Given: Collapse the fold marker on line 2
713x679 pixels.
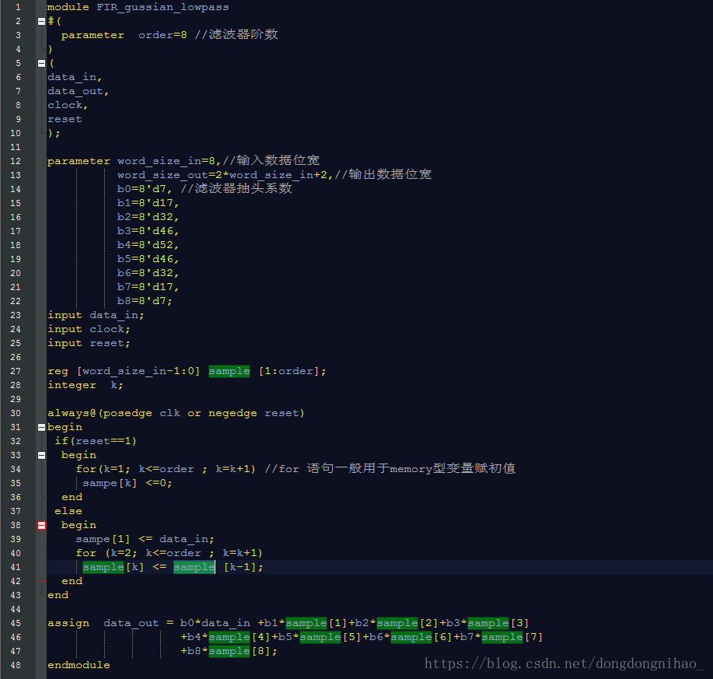Looking at the screenshot, I should point(41,21).
